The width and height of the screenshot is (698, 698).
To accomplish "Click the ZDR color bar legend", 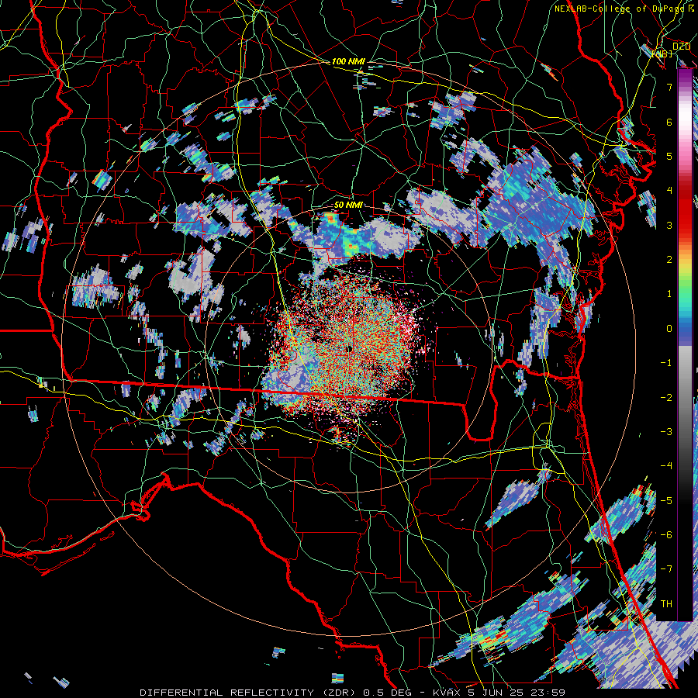I will (x=685, y=344).
